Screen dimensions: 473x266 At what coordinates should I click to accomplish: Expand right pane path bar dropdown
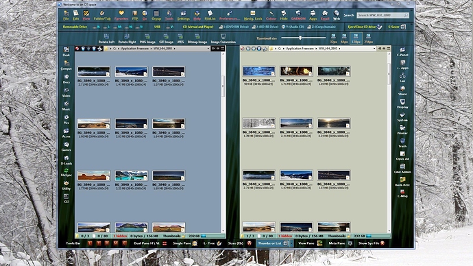pyautogui.click(x=374, y=49)
